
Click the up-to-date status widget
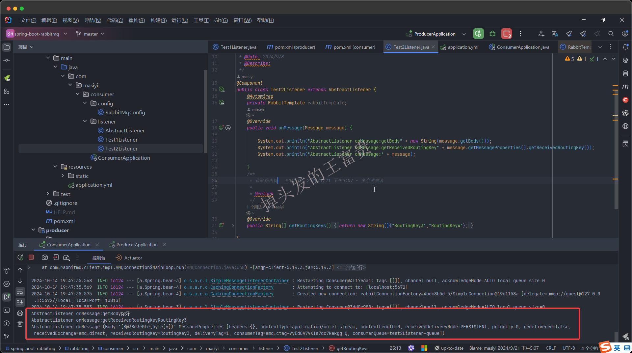(x=449, y=348)
